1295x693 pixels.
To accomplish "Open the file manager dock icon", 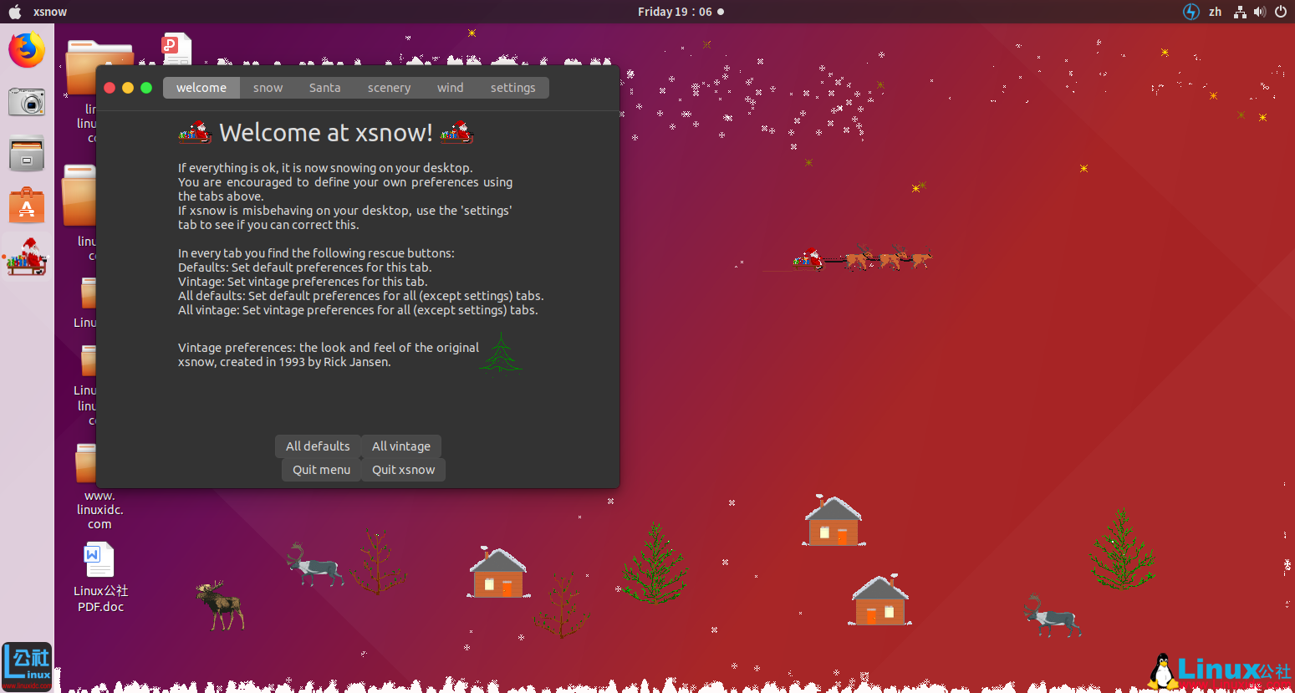I will tap(27, 154).
